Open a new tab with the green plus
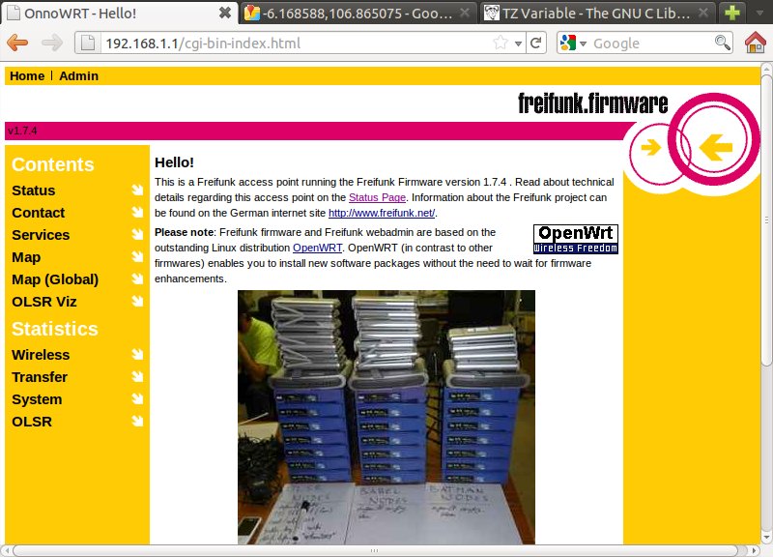This screenshot has height=557, width=773. pyautogui.click(x=733, y=14)
